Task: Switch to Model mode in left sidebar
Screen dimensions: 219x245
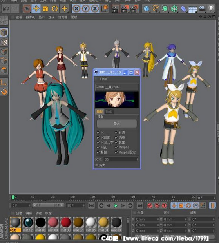Action: (x=4, y=33)
